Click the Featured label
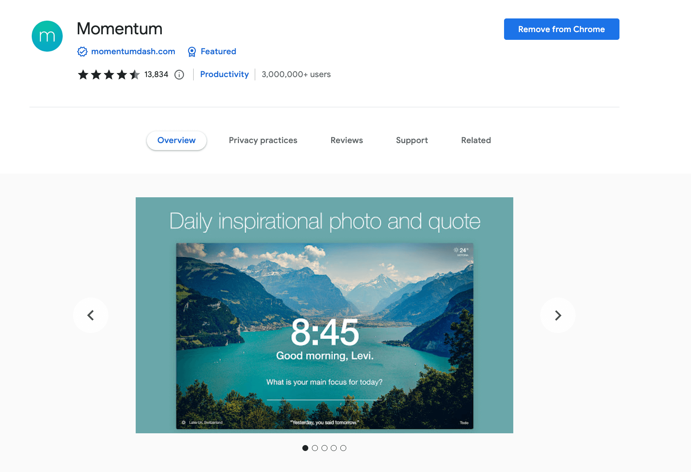The height and width of the screenshot is (472, 691). click(x=218, y=52)
